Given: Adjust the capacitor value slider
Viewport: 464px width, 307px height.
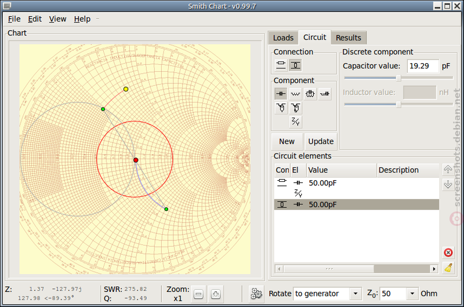Looking at the screenshot, I should (398, 78).
